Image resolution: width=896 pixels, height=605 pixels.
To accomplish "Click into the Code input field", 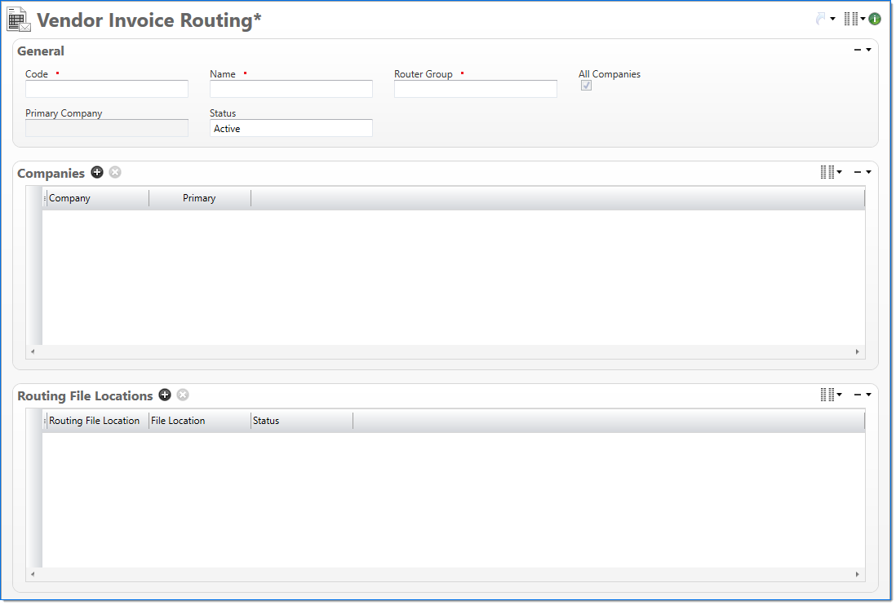I will coord(107,89).
